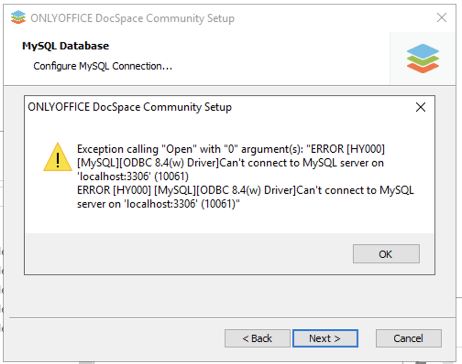462x364 pixels.
Task: Close the DocSpace Community Setup window
Action: 441,18
